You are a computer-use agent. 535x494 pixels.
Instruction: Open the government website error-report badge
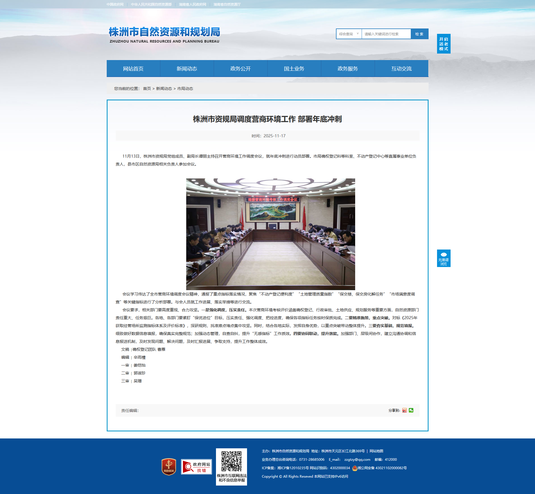[196, 467]
